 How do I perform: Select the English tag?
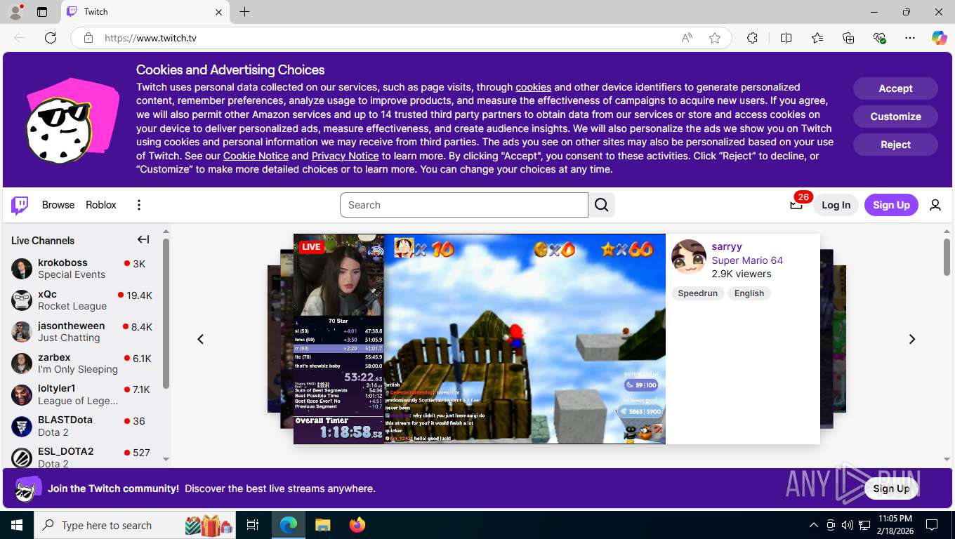click(x=749, y=293)
